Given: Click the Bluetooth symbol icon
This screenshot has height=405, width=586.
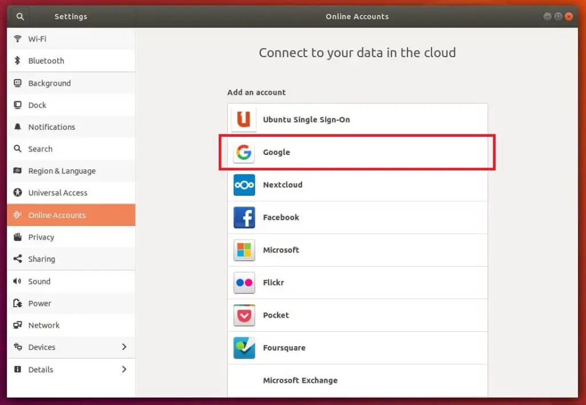Looking at the screenshot, I should tap(18, 61).
